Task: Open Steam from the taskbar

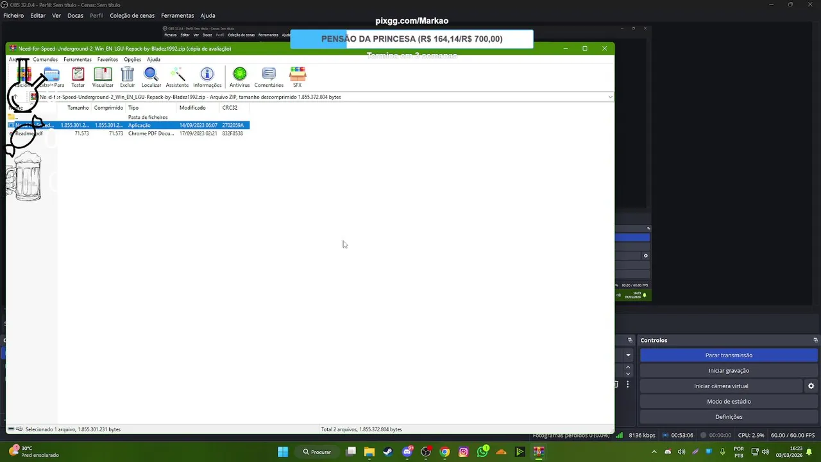Action: [387, 452]
